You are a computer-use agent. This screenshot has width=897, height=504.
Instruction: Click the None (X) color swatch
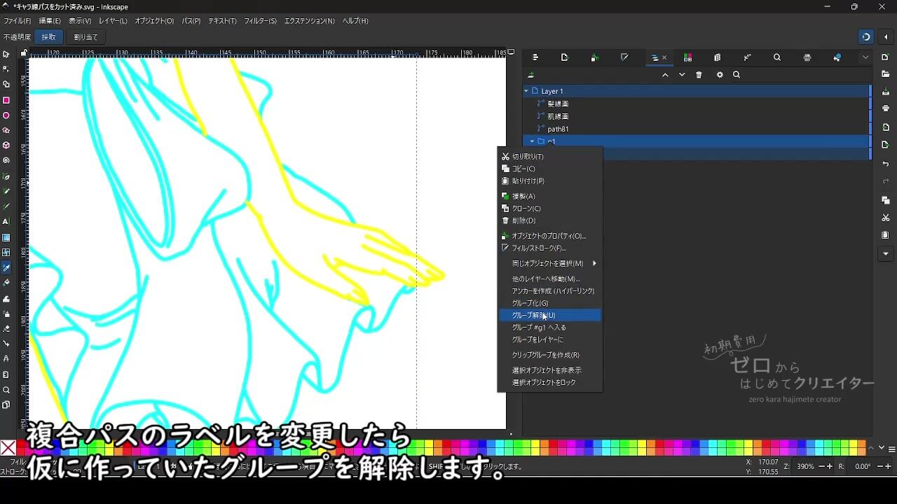click(x=8, y=448)
